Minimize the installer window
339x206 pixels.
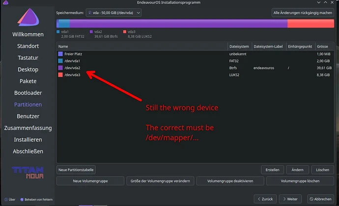318,2
